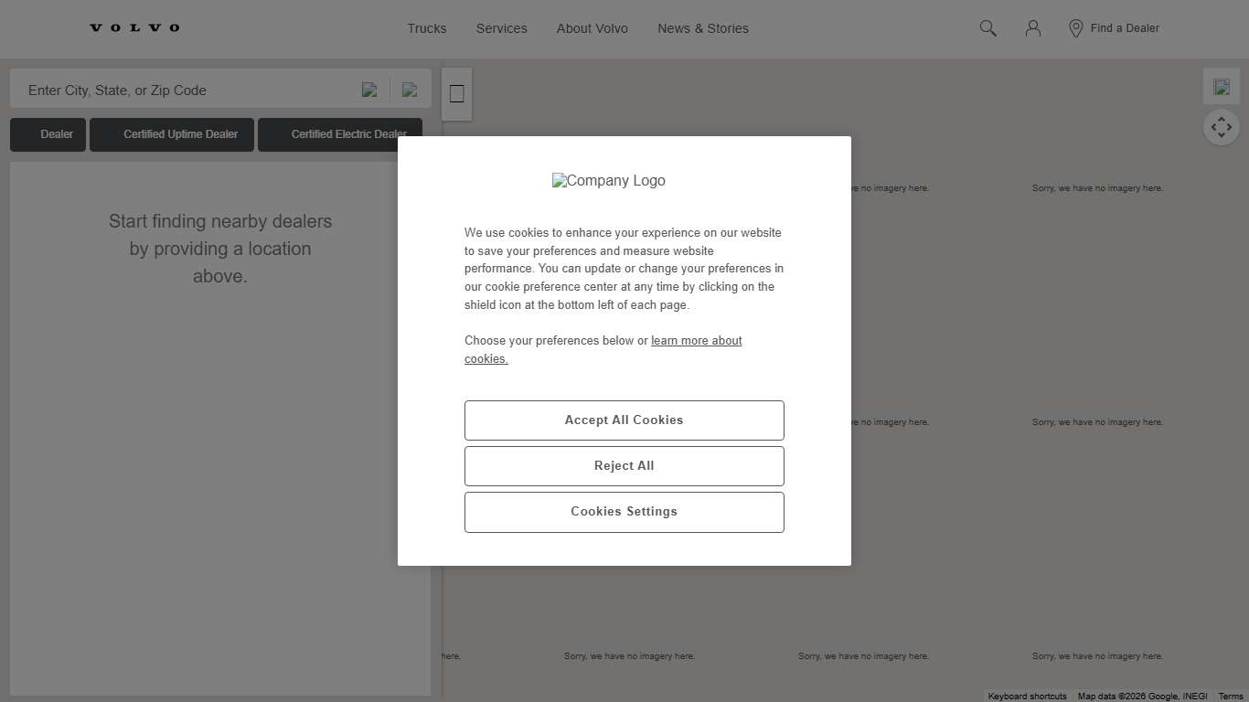Toggle the Certified Electric Dealer filter
1249x702 pixels.
(340, 134)
